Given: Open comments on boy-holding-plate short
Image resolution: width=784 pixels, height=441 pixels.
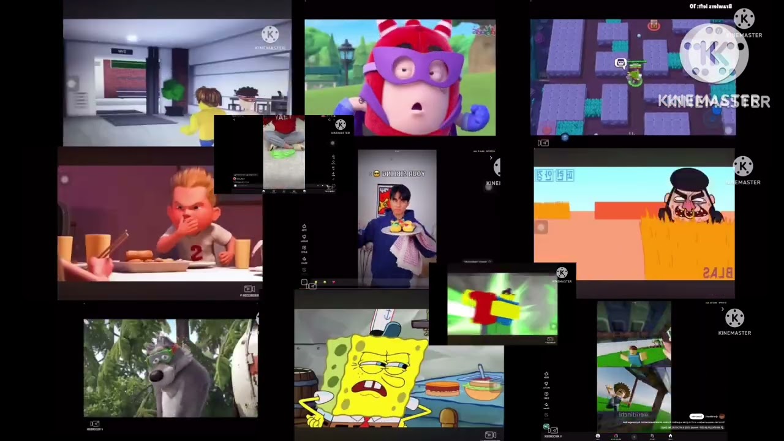Looking at the screenshot, I should 304,249.
